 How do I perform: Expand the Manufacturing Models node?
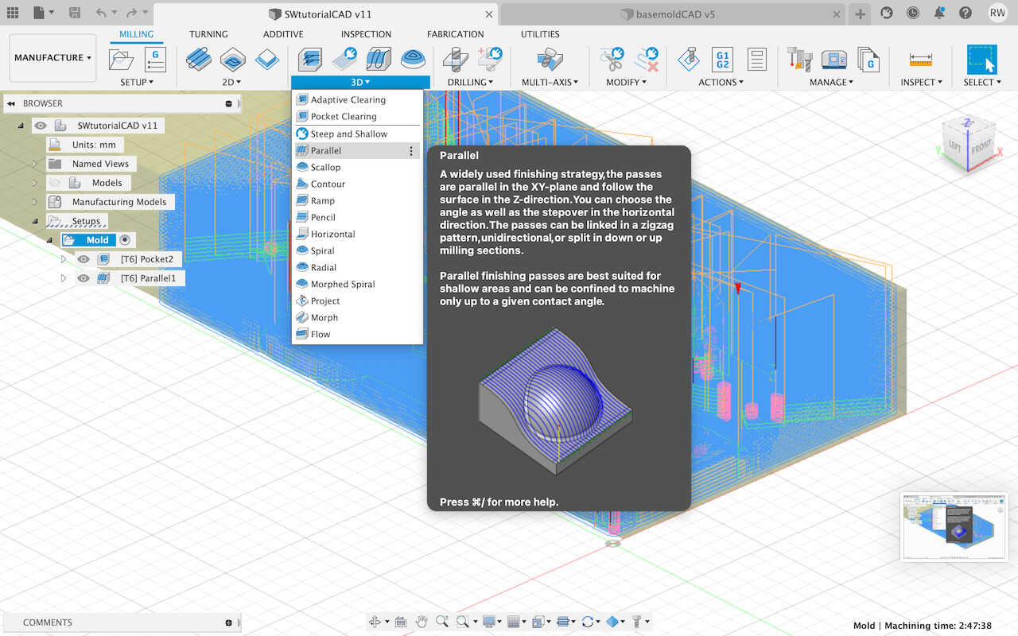34,202
